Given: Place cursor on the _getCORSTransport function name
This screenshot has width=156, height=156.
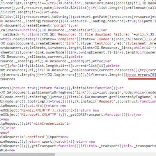Looking at the screenshot, I should click(x=87, y=115).
